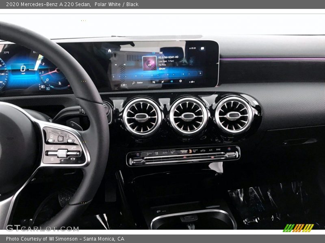Viewport: 325px width, 243px height.
Task: Open the right temperature dropdown showing 68
Action: tap(192, 82)
